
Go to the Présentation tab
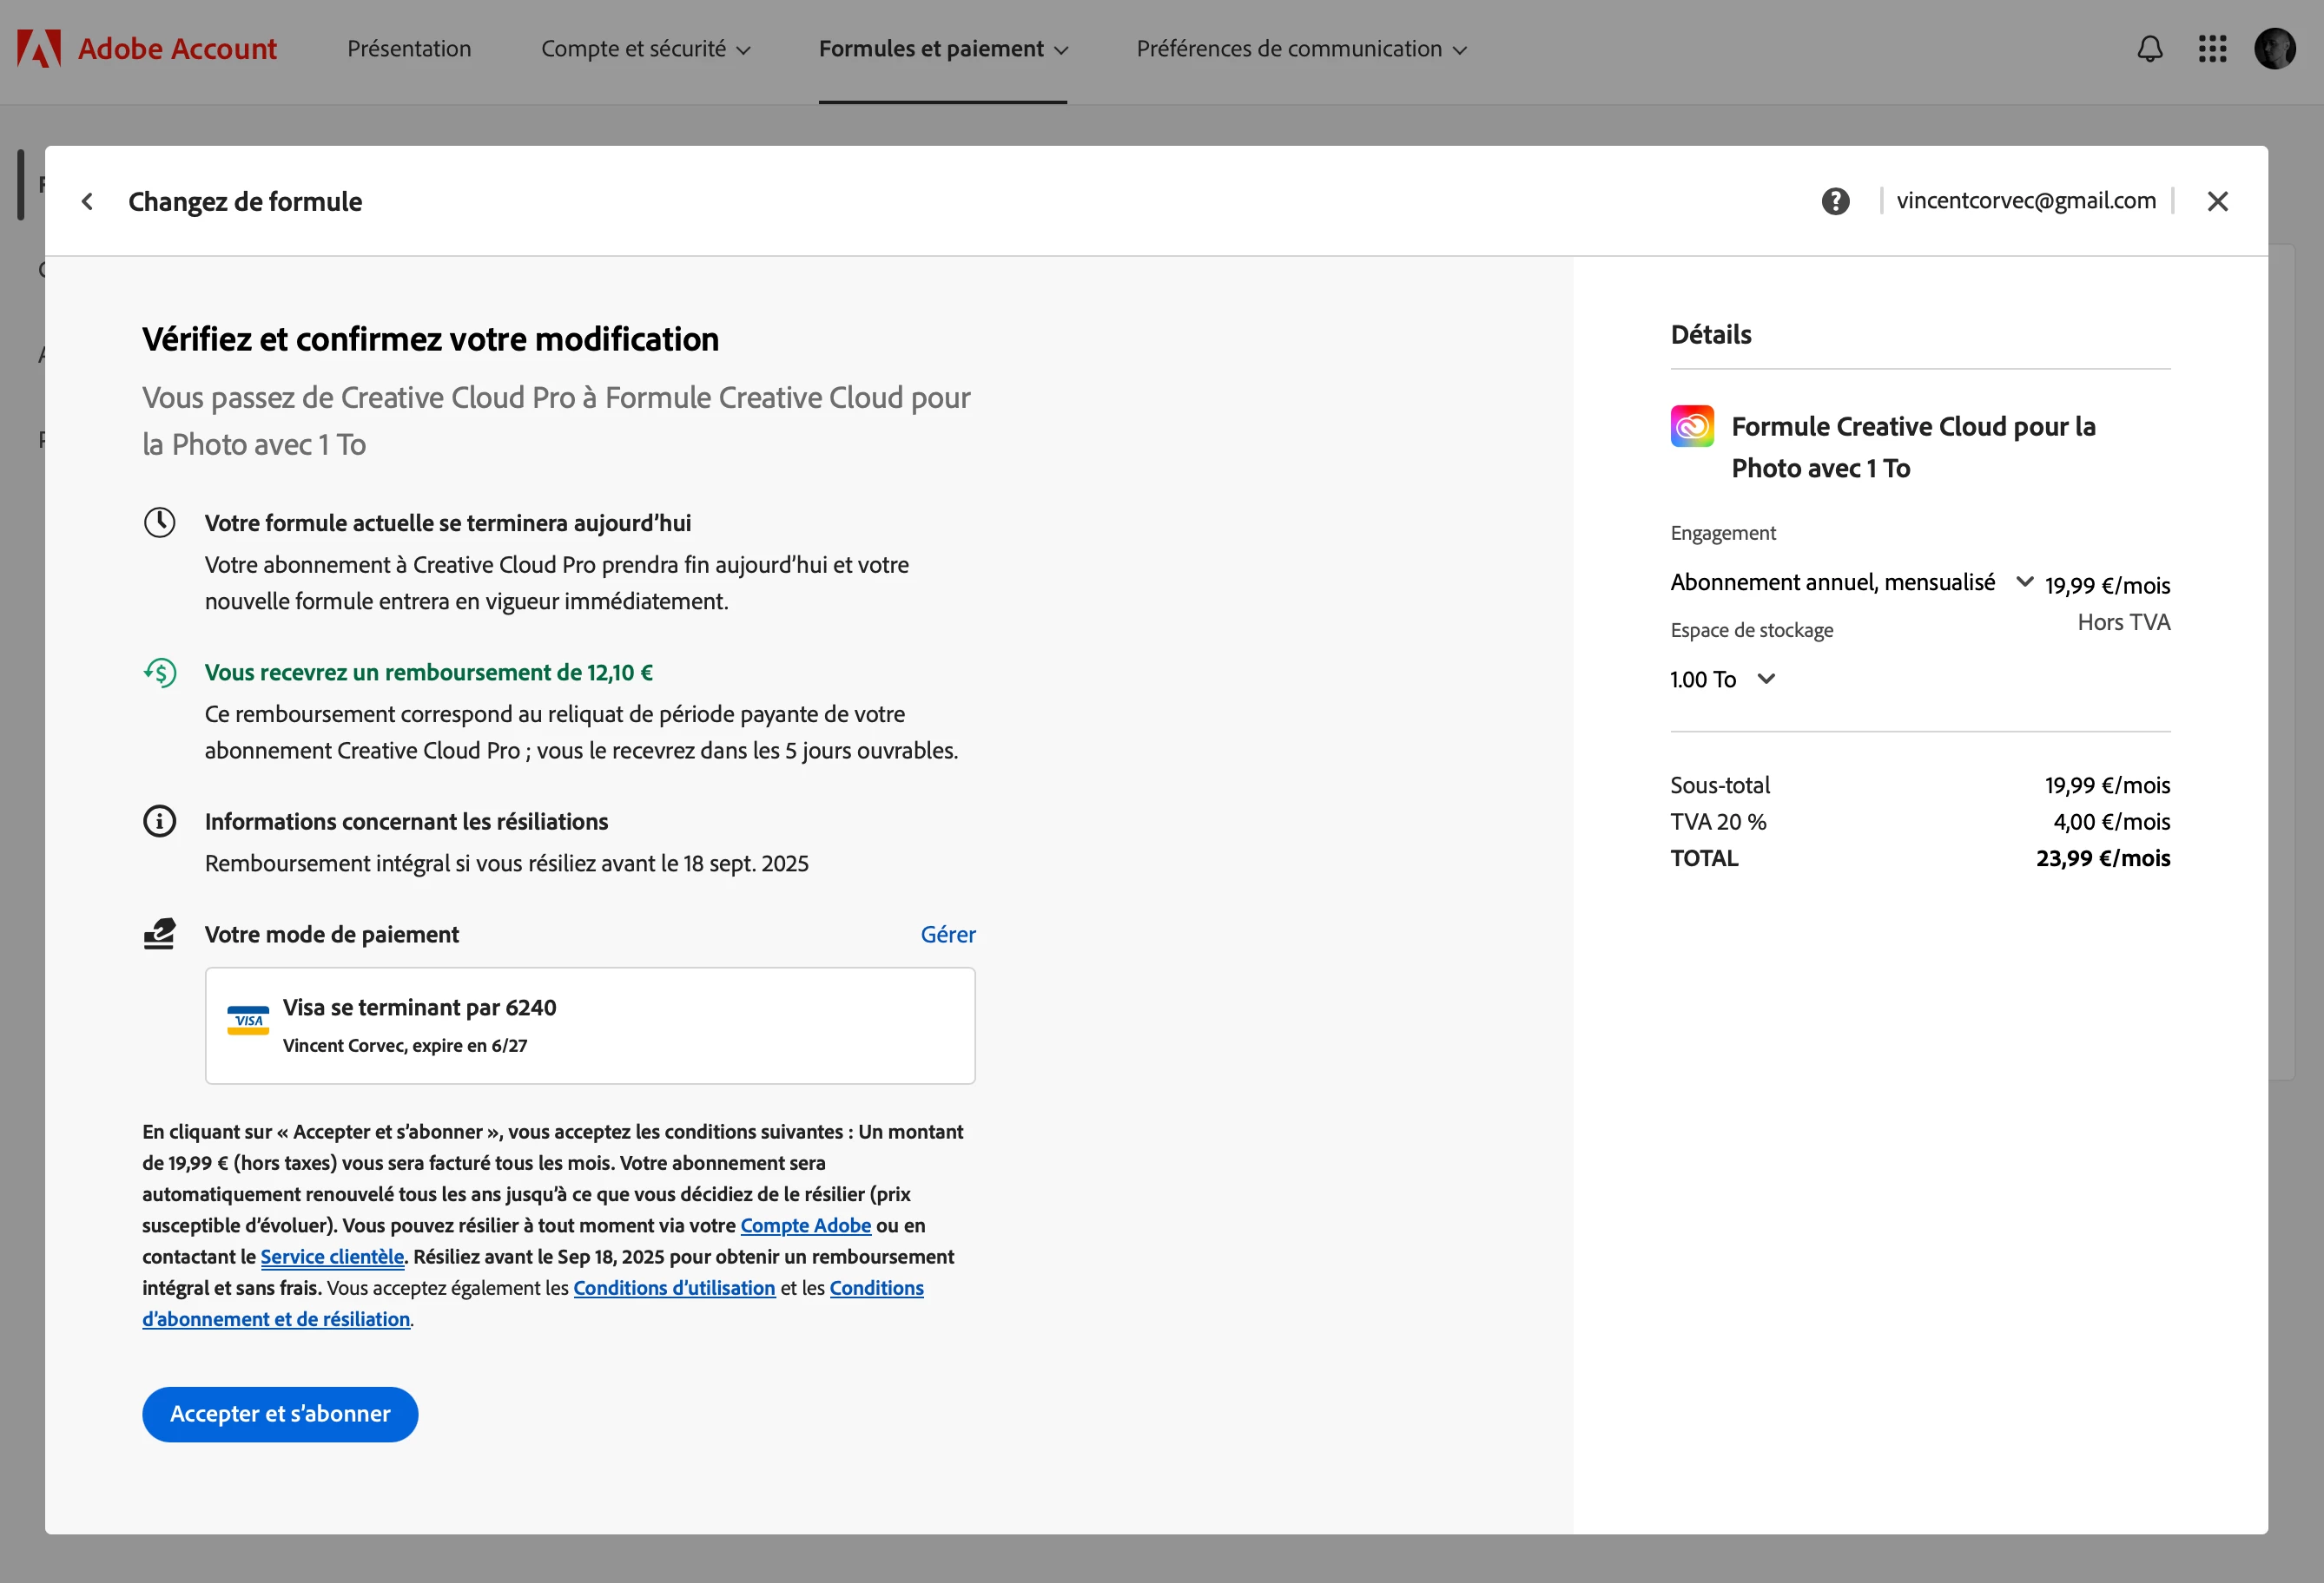click(409, 49)
